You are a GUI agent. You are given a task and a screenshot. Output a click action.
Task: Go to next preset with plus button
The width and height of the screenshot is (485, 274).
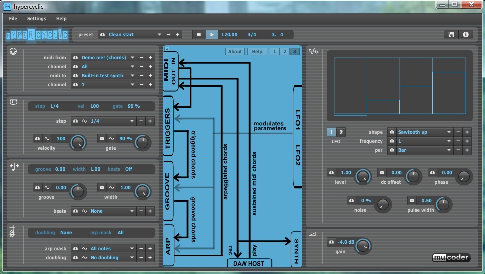tap(177, 34)
